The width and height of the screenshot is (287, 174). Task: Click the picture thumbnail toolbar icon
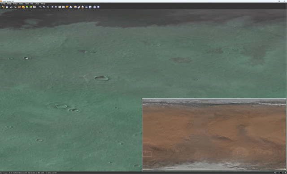[35, 7]
